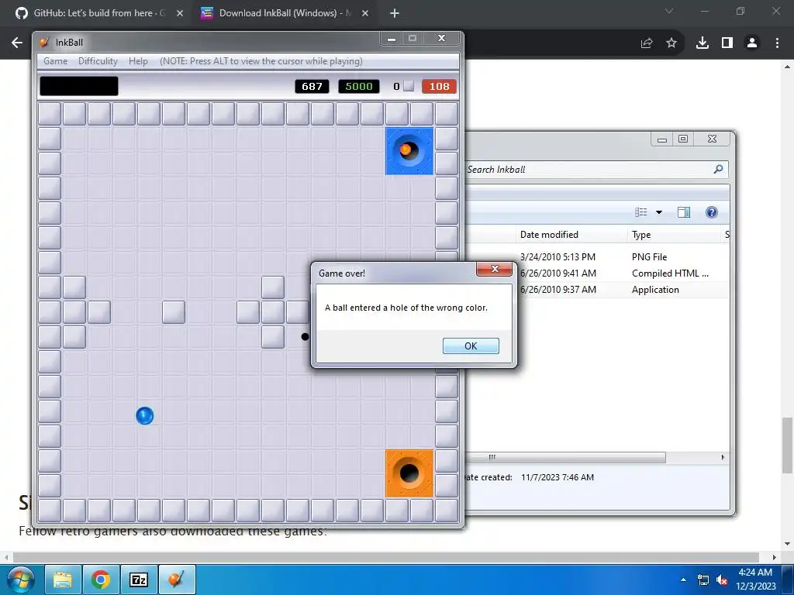
Task: Show hidden tray icons arrow
Action: coord(684,580)
